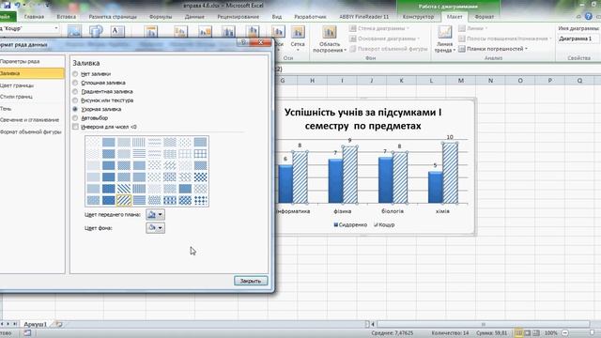Choose the dotted diamond pattern in bottom-right corner
This screenshot has width=601, height=338.
[200, 200]
